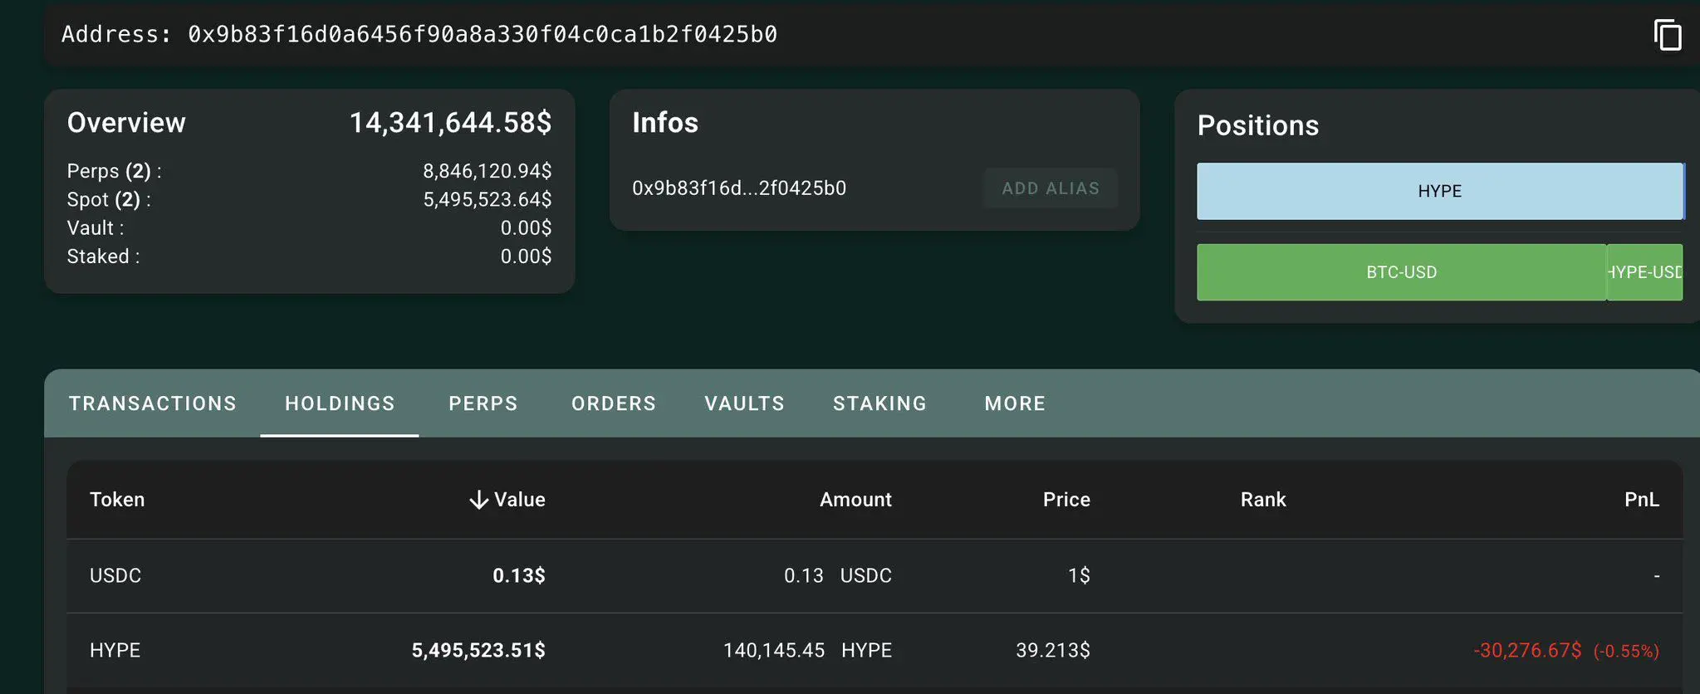Viewport: 1700px width, 694px height.
Task: Sort table by Amount column header
Action: click(x=855, y=500)
